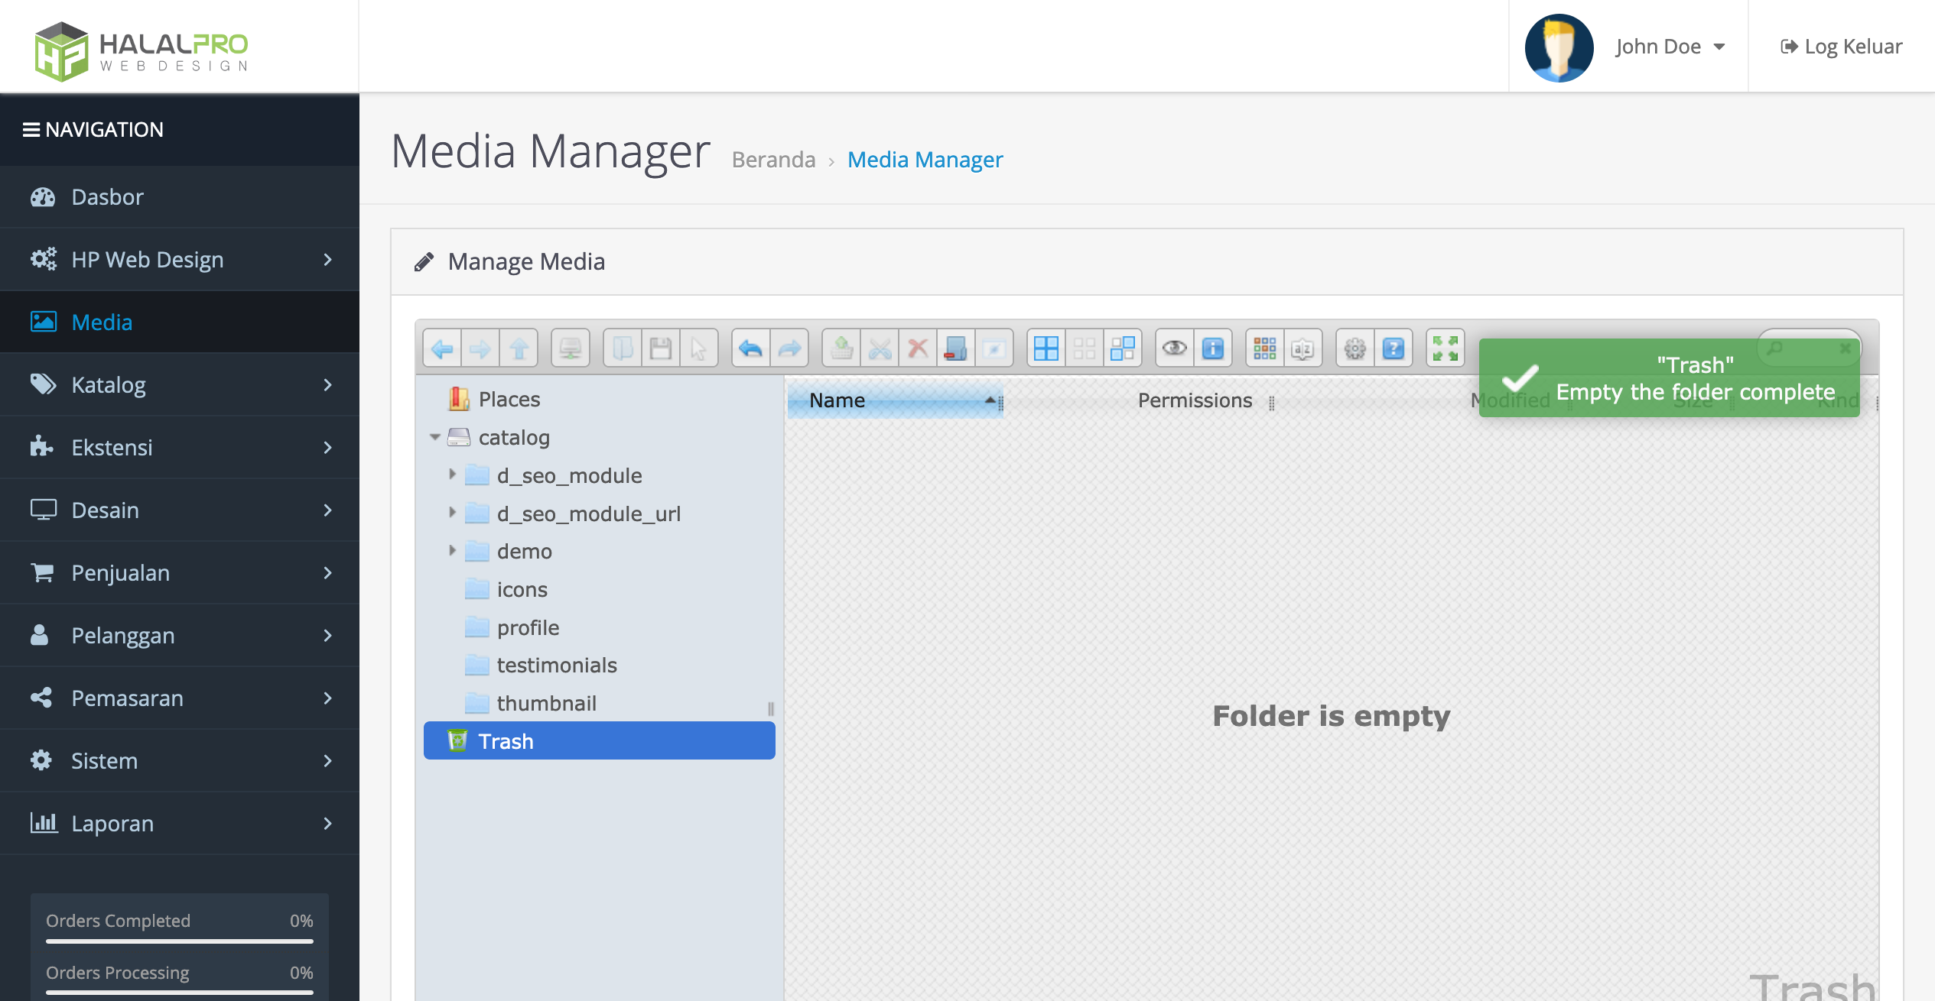Screen dimensions: 1935x1001
Task: Toggle fullscreen mode for file manager
Action: (1446, 348)
